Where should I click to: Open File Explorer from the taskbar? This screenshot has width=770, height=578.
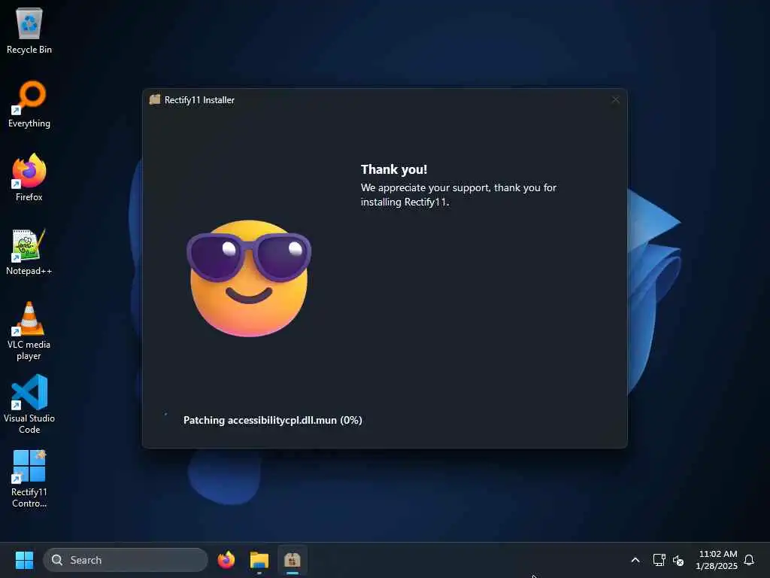point(259,560)
